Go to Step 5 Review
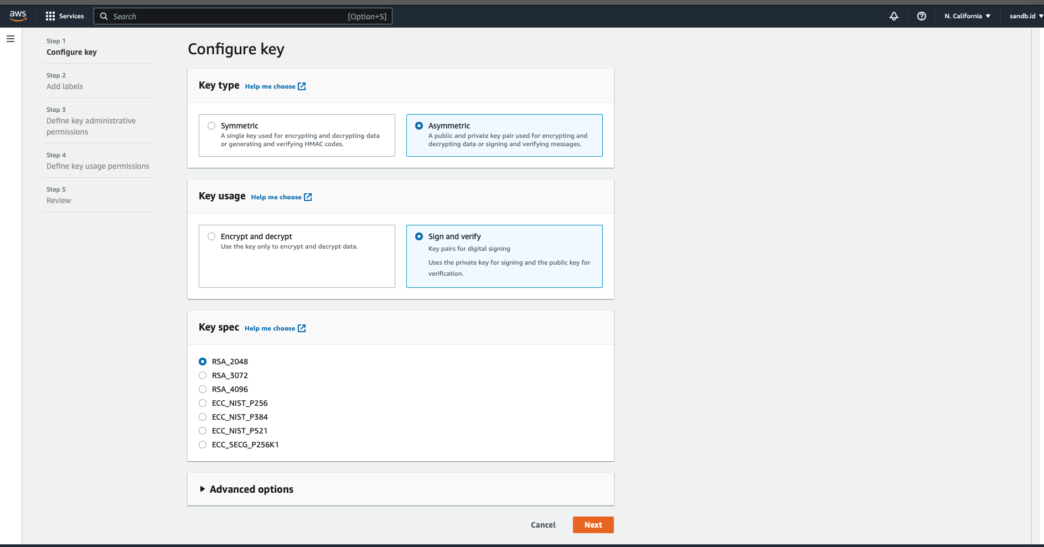1044x547 pixels. click(x=59, y=200)
